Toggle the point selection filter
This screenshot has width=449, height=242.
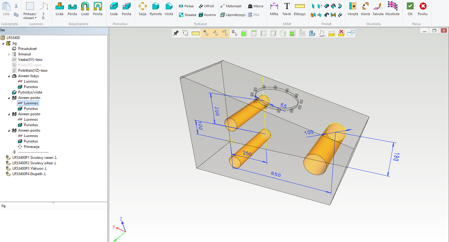pyautogui.click(x=206, y=33)
